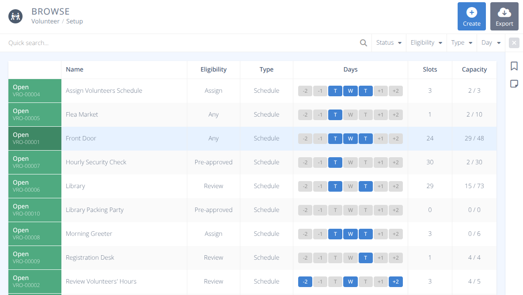Sort by the Name column header

[75, 69]
